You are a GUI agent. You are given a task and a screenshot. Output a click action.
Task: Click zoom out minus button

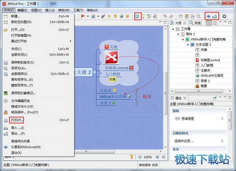pos(140,157)
